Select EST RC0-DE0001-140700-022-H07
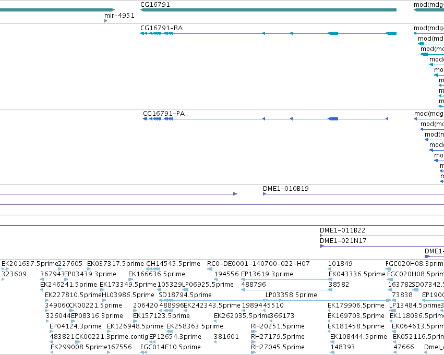Viewport: 444px width, 355px height. [x=258, y=264]
